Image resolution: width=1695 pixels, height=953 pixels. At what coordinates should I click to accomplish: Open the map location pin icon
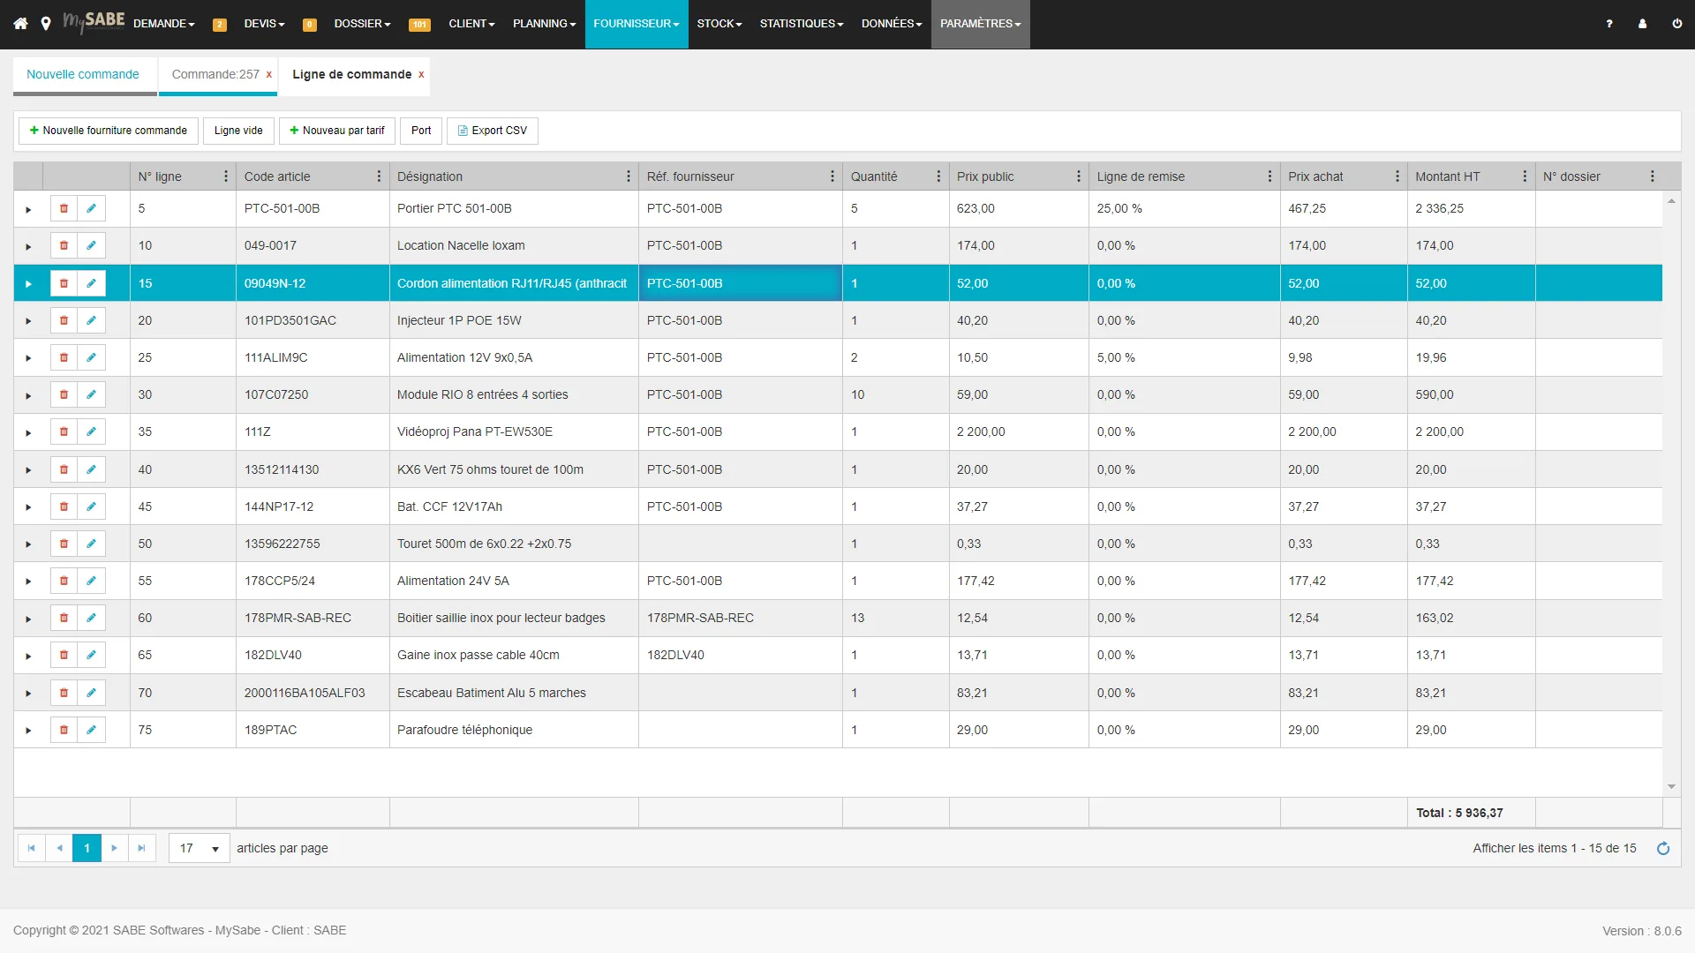tap(46, 24)
